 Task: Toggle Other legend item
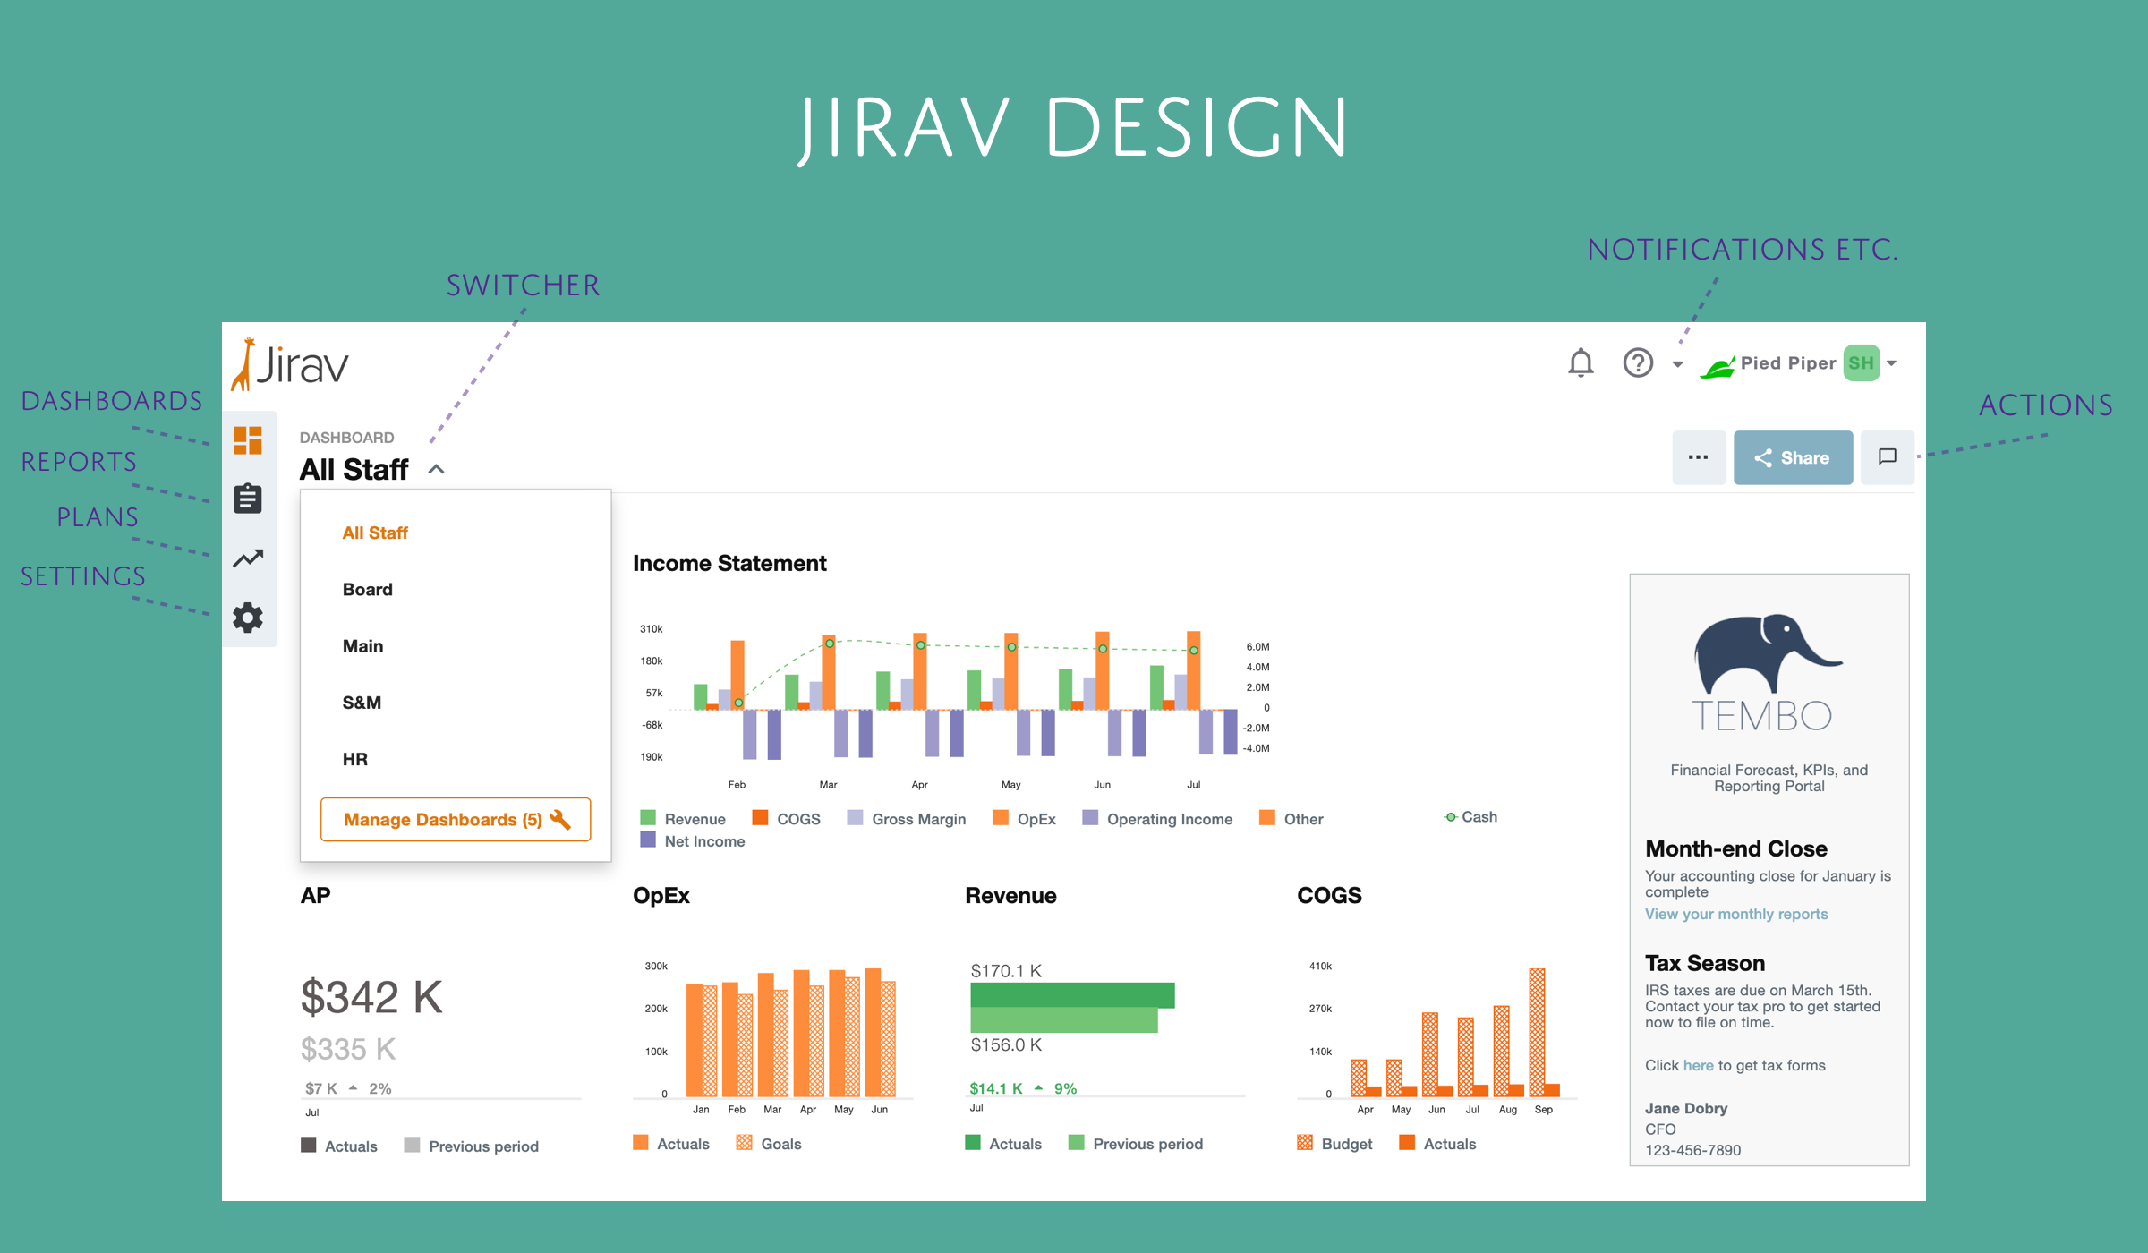1291,818
